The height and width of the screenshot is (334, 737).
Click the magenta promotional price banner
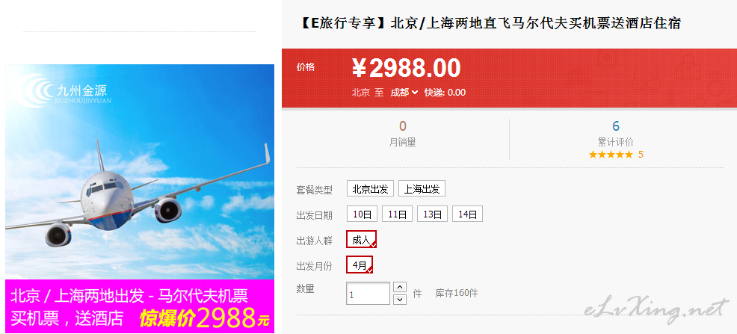point(140,306)
